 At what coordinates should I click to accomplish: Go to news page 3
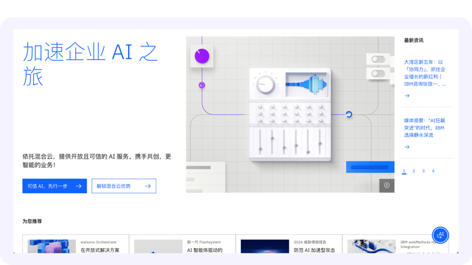(423, 171)
